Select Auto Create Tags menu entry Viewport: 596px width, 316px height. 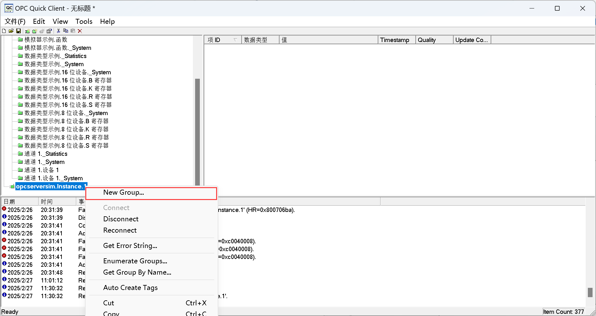pos(130,288)
